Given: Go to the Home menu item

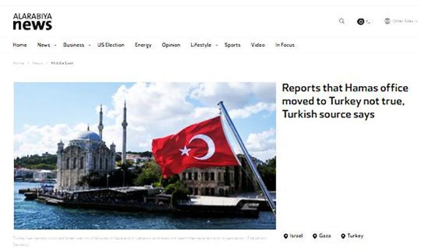Looking at the screenshot, I should tap(20, 45).
